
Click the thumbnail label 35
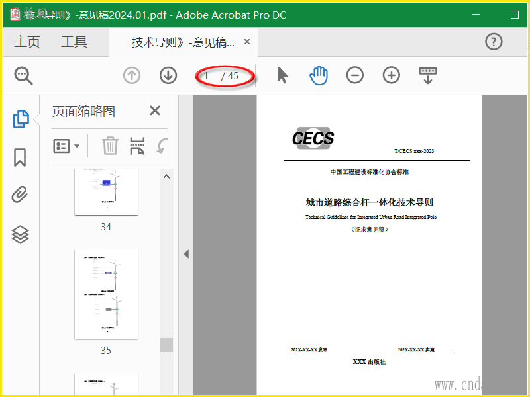pyautogui.click(x=106, y=351)
